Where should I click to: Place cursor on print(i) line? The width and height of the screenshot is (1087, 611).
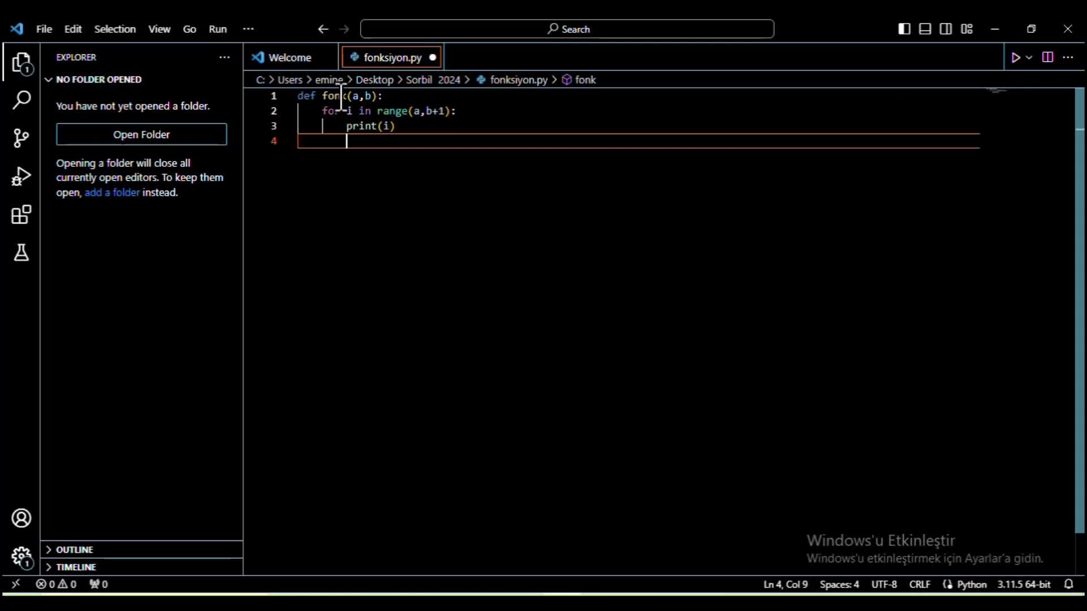coord(370,126)
